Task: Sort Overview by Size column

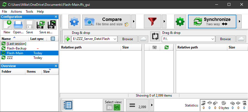Action: click(x=50, y=72)
